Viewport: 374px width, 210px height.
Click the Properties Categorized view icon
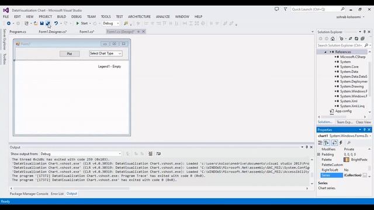(320, 142)
